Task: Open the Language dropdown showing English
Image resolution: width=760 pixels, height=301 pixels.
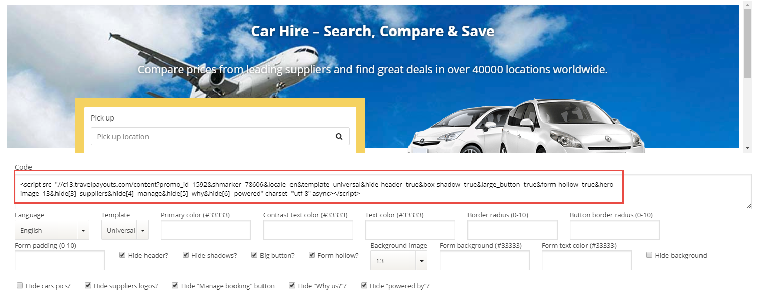Action: [52, 230]
